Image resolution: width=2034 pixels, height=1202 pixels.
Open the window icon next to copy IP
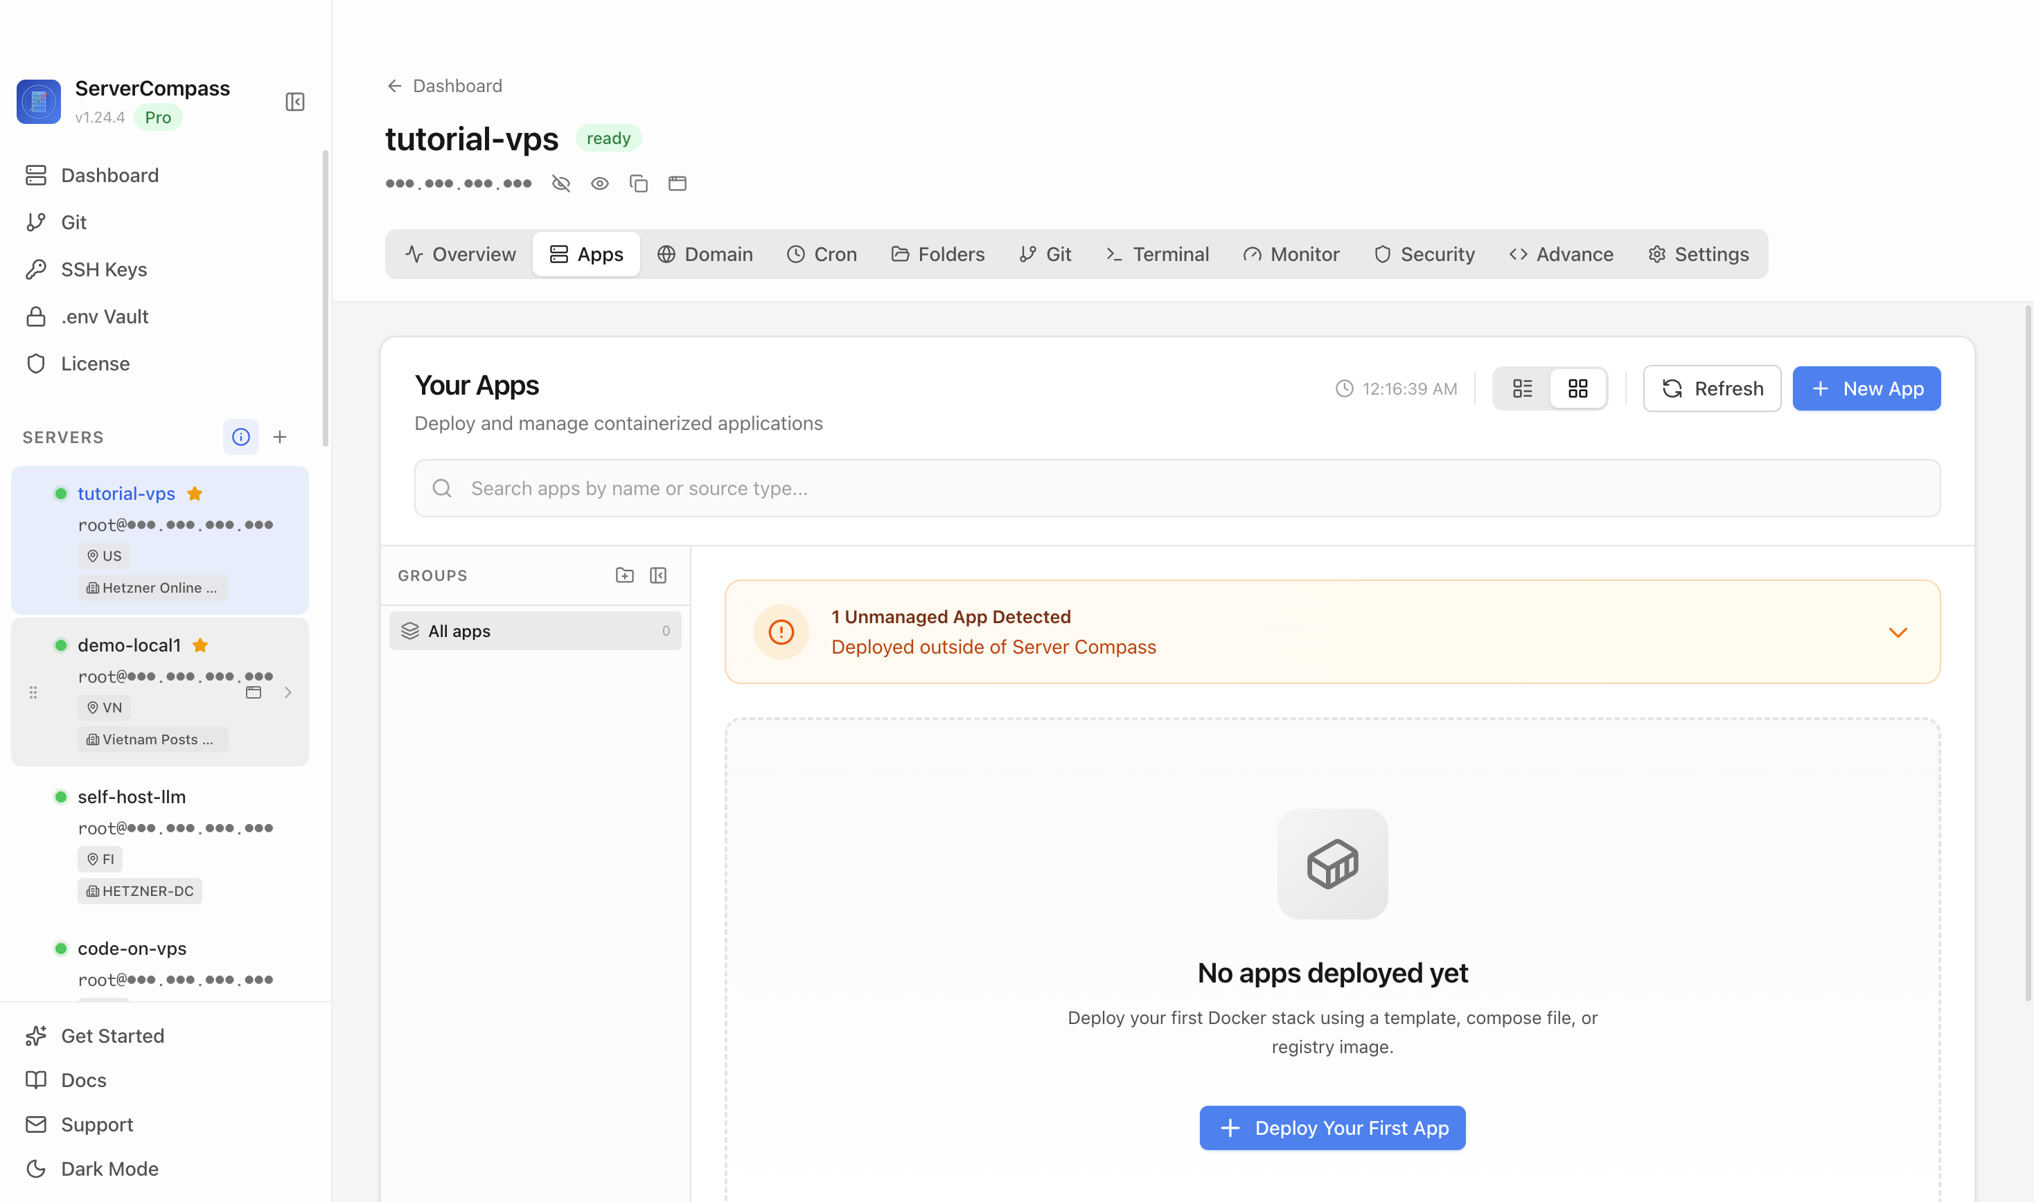678,184
